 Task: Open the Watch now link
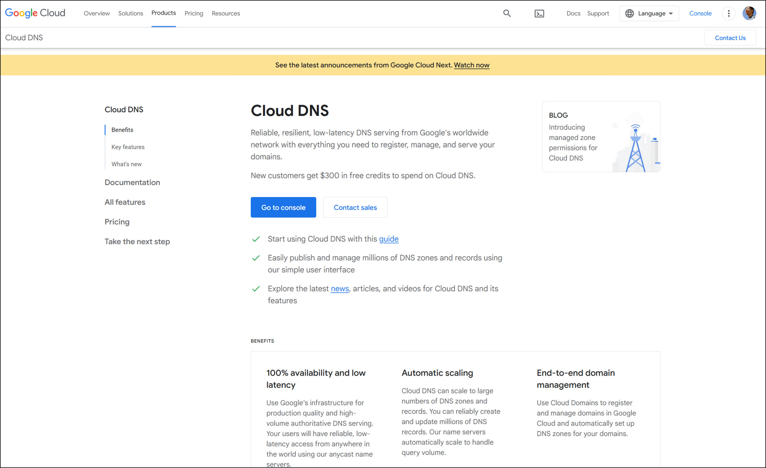472,65
